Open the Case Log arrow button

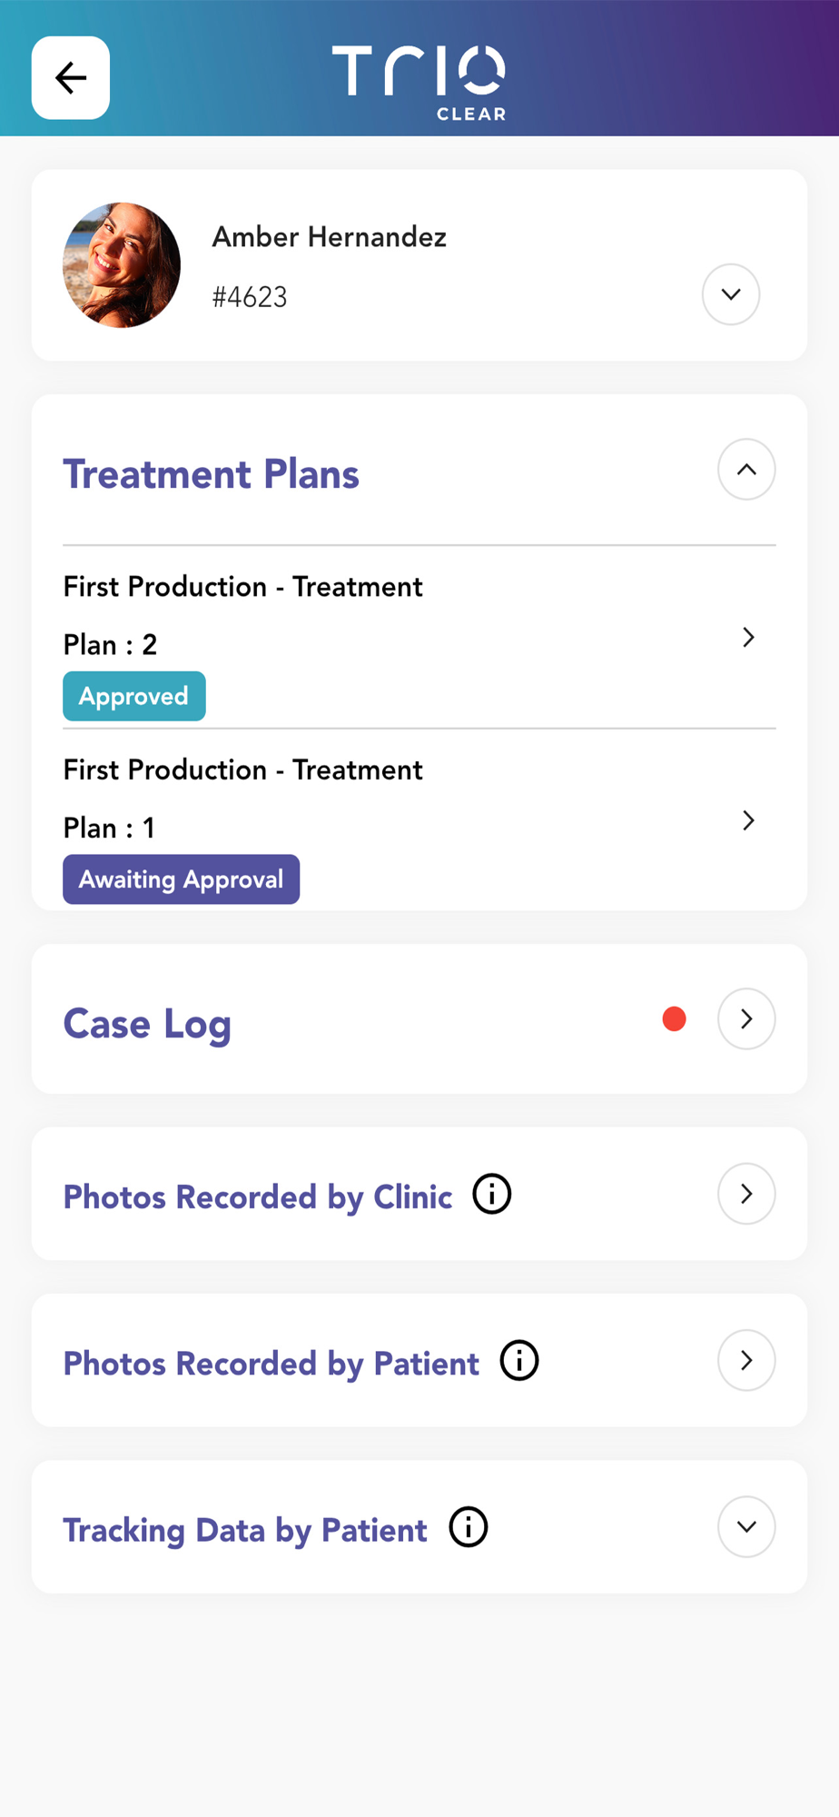[746, 1019]
